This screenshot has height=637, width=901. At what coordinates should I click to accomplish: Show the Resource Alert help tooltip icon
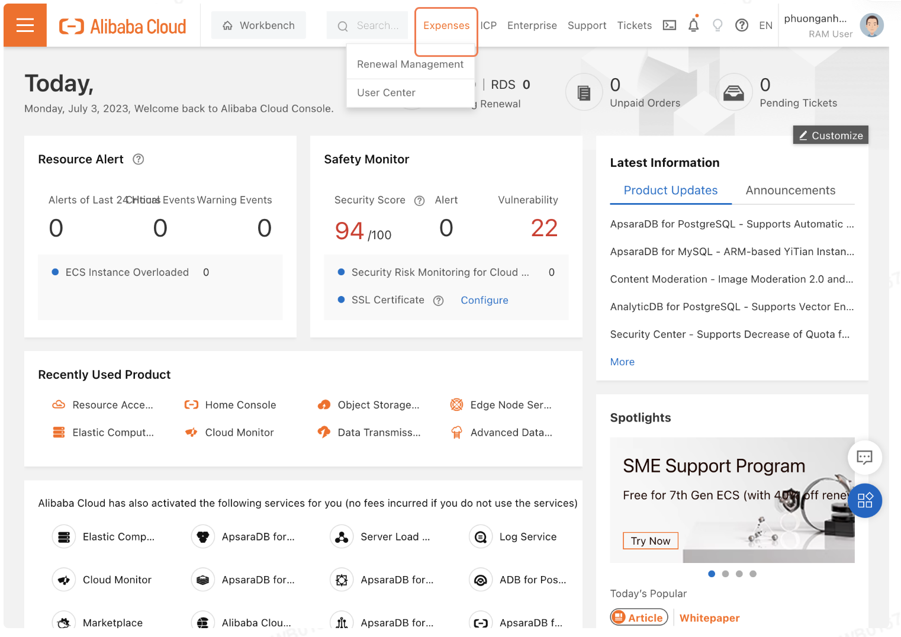pos(139,159)
